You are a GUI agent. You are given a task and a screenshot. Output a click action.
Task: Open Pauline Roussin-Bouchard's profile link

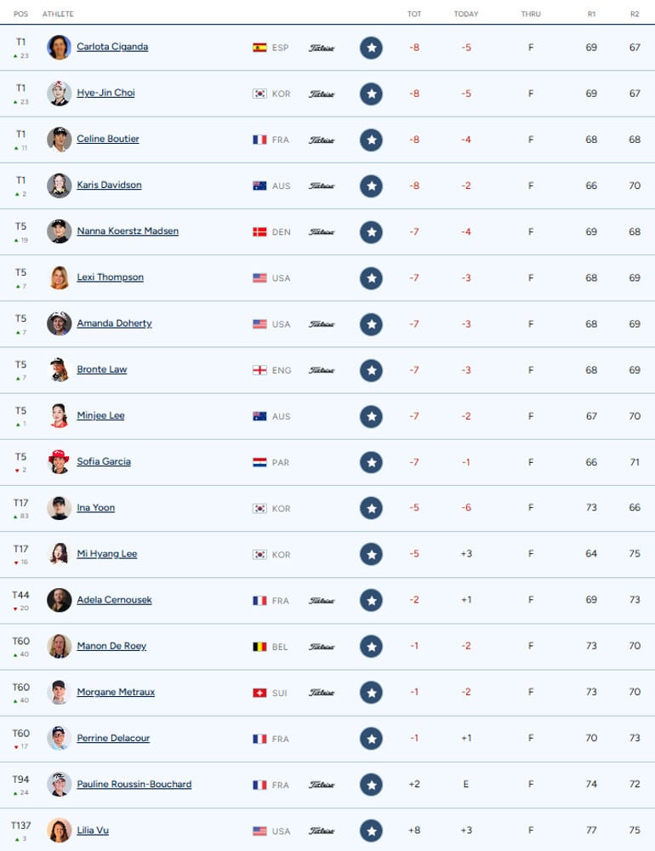pyautogui.click(x=134, y=785)
